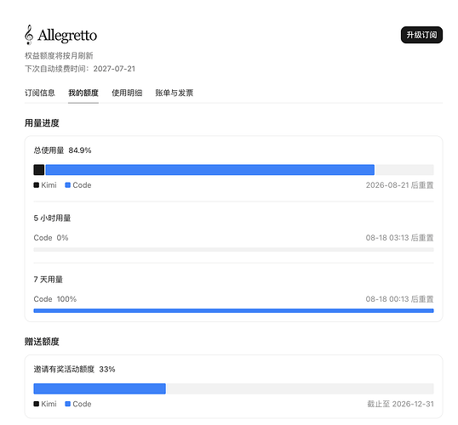This screenshot has height=425, width=458.
Task: Click the 2026-08-21 后重置 reset date text
Action: pyautogui.click(x=399, y=185)
